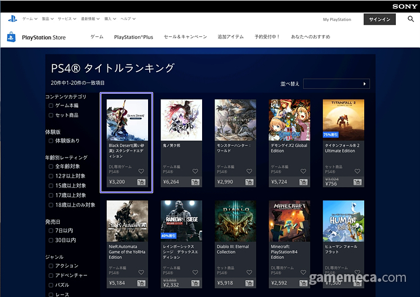Tick the 7日以内 release date checkbox
Viewport: 420px width, 297px height.
pyautogui.click(x=51, y=231)
